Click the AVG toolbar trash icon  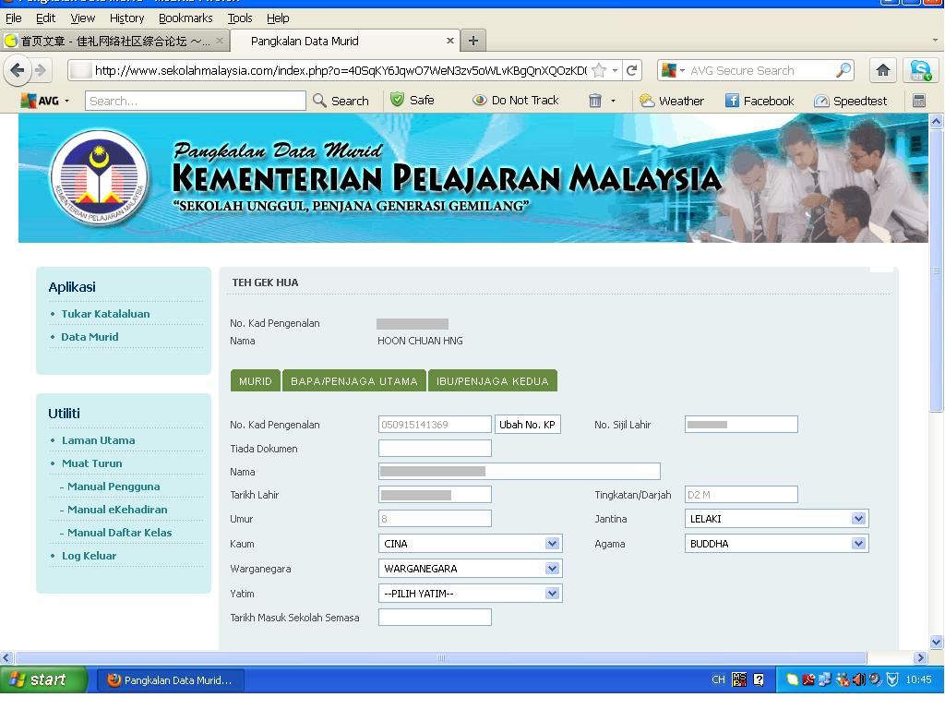pos(595,101)
